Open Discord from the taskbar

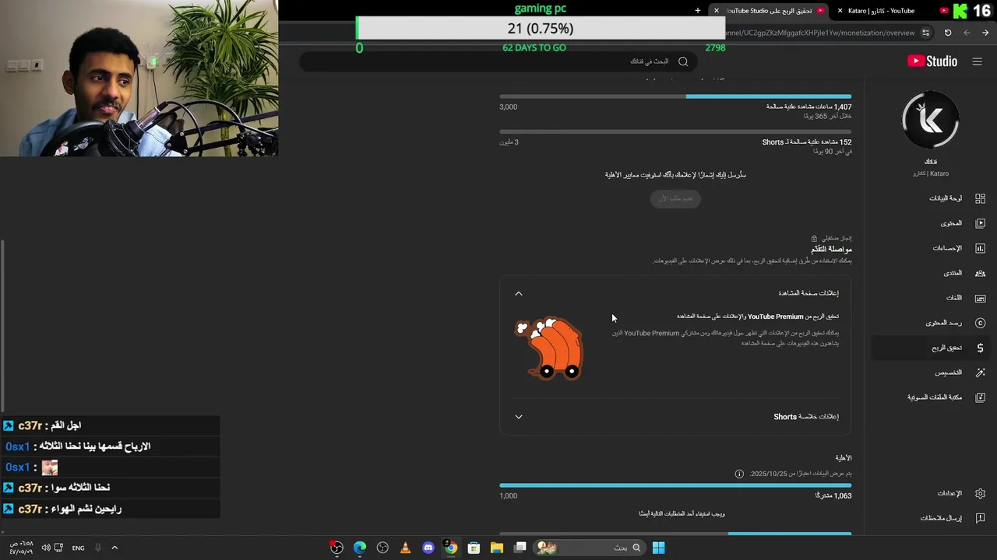point(428,548)
